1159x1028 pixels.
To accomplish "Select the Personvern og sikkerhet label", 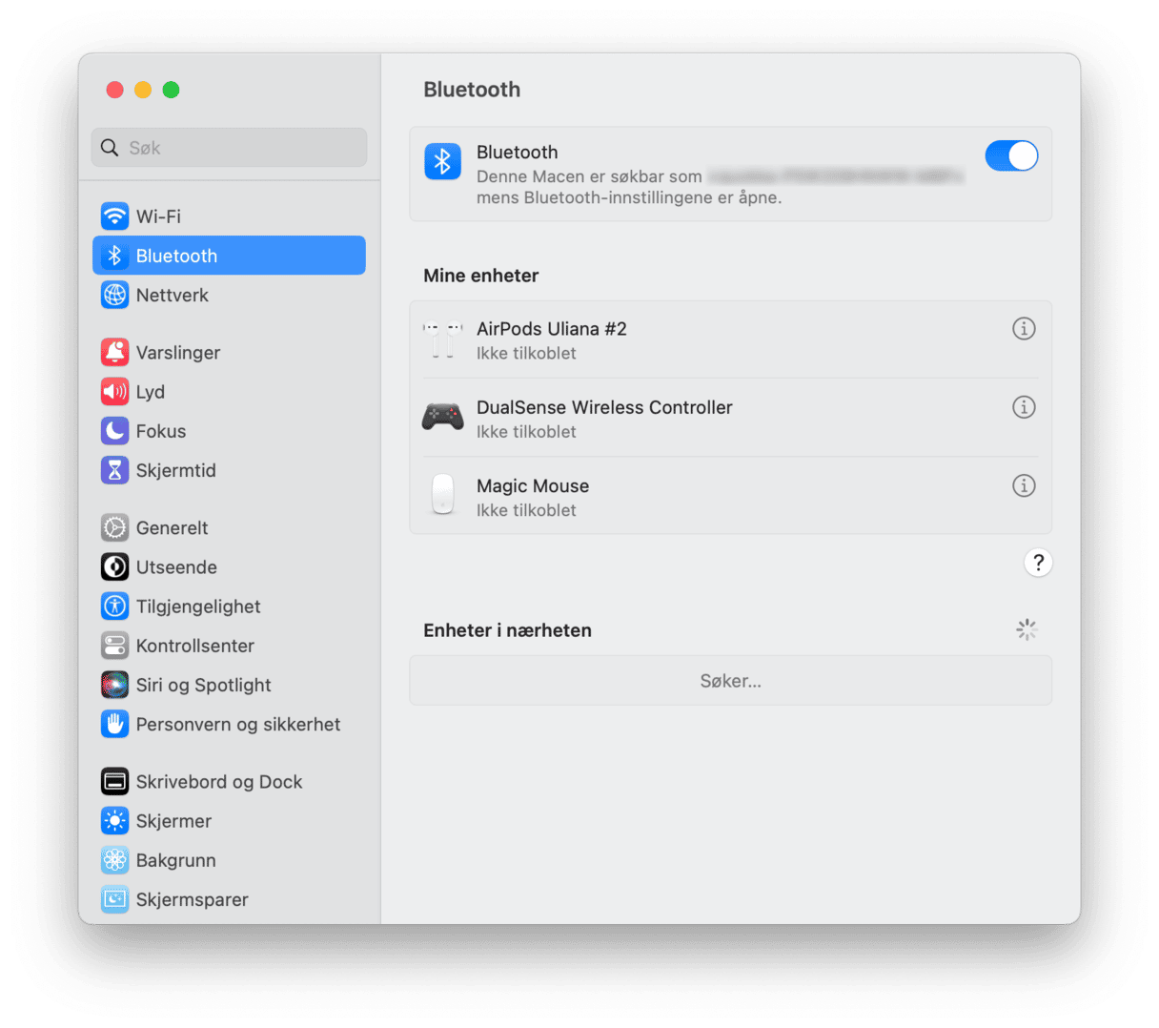I will point(238,725).
